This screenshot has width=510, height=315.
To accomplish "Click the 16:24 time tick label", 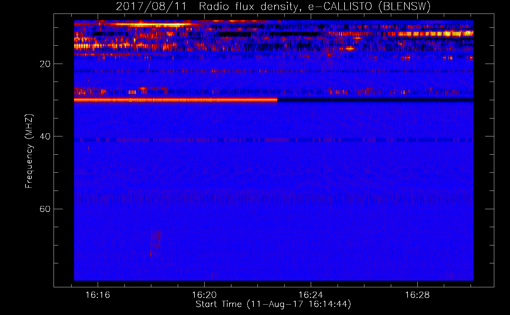I will click(x=311, y=295).
